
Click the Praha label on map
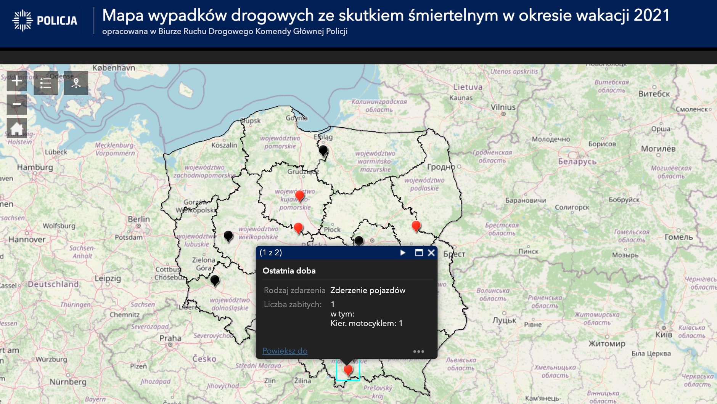coord(170,338)
